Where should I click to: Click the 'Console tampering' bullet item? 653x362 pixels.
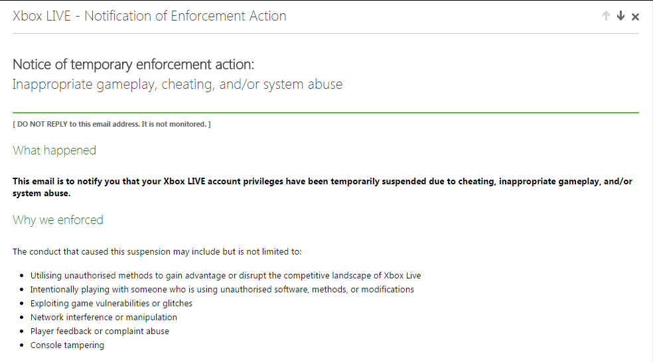click(x=67, y=345)
